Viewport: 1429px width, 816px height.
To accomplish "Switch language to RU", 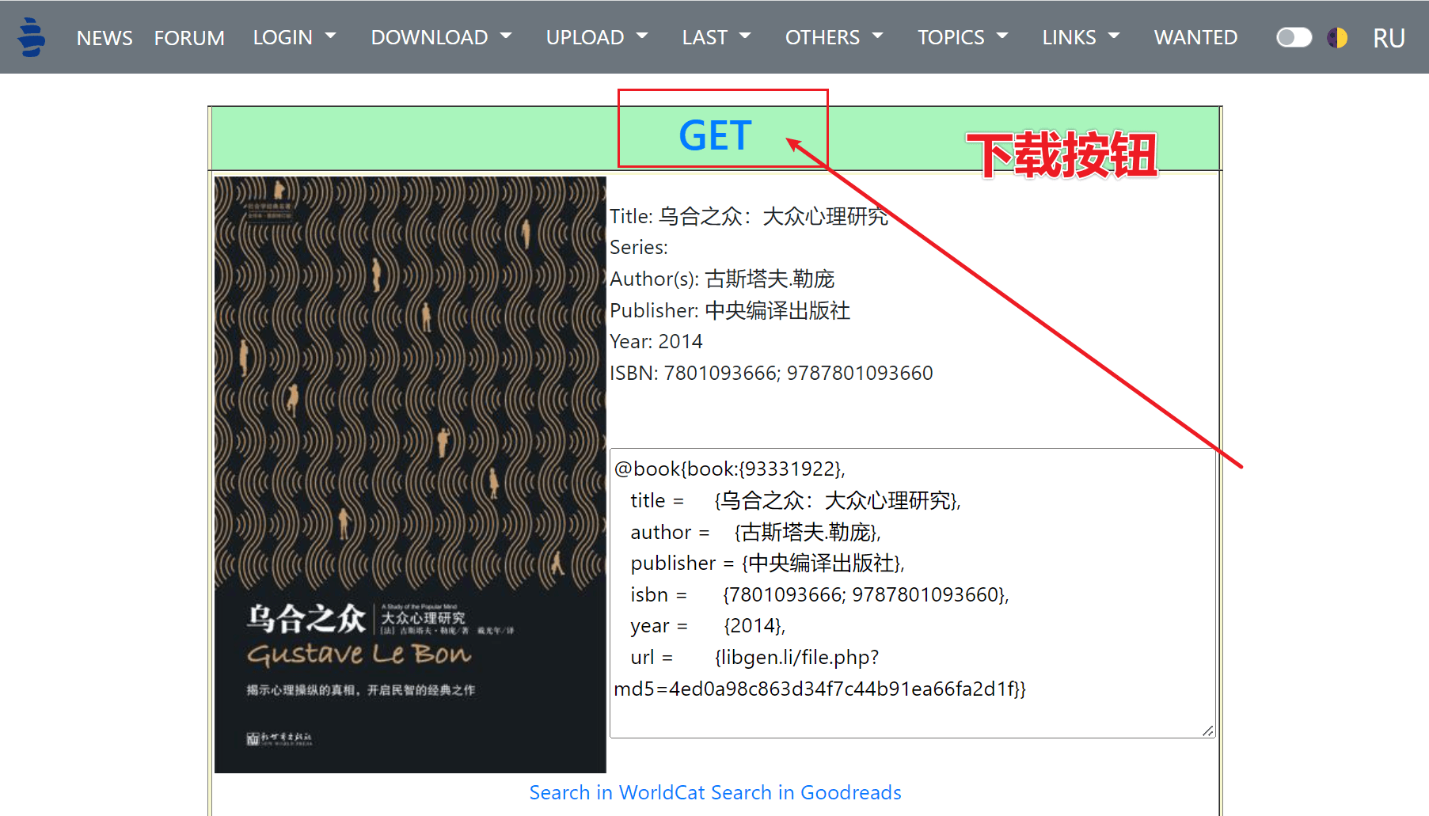I will pos(1389,38).
